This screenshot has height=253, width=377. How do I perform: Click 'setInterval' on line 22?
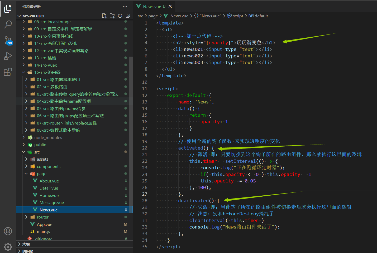(x=240, y=161)
